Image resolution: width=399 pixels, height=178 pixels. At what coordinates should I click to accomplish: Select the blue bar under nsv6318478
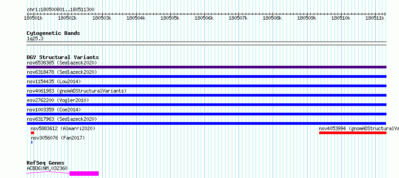pos(206,76)
